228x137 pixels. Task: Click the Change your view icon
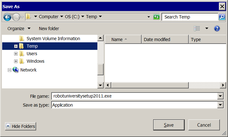pos(197,29)
